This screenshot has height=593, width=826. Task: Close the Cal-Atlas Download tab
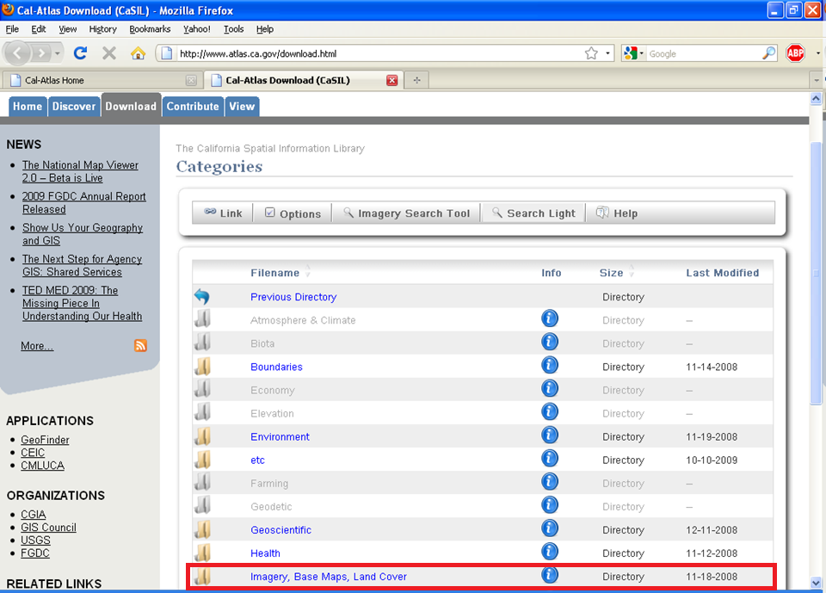[x=391, y=80]
